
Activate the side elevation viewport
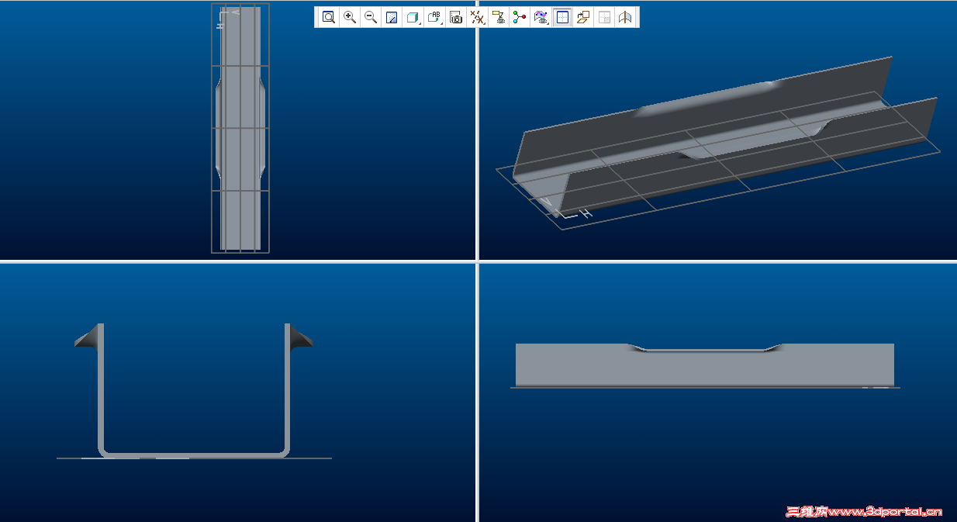point(718,392)
